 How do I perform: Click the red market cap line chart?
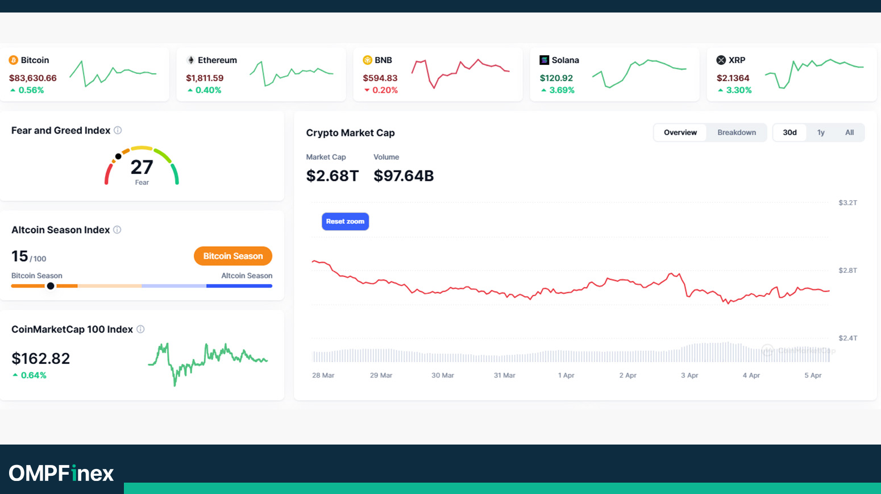click(571, 282)
